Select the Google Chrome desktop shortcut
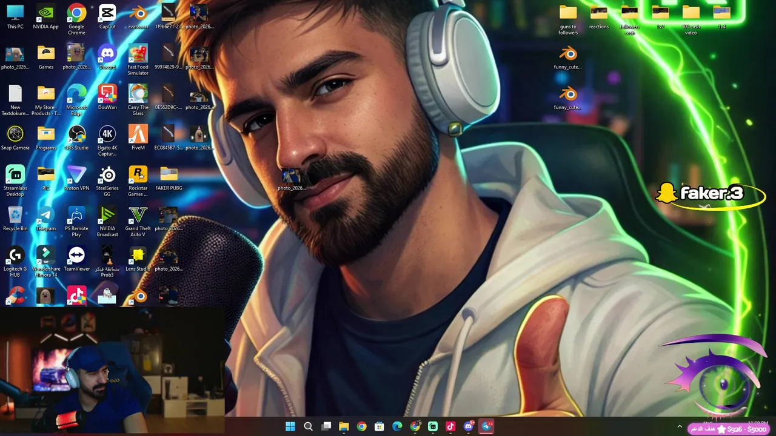This screenshot has width=776, height=436. 76,19
